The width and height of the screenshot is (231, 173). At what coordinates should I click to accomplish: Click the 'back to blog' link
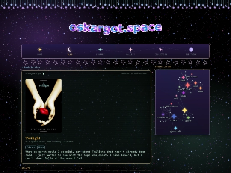click(31, 67)
